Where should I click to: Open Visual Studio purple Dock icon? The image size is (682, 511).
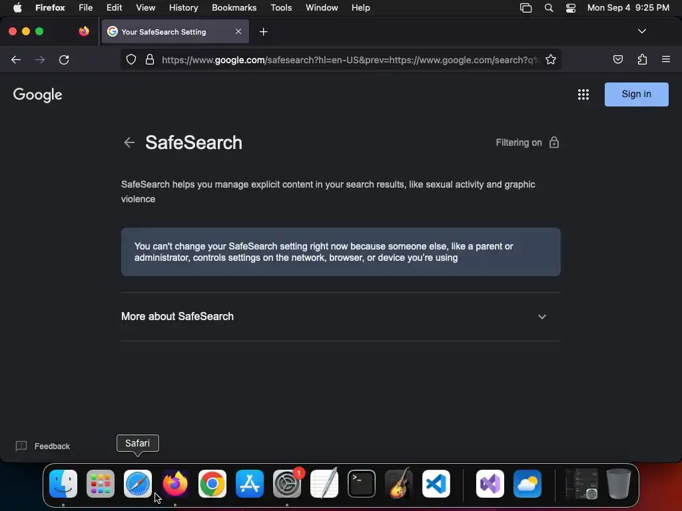[490, 484]
